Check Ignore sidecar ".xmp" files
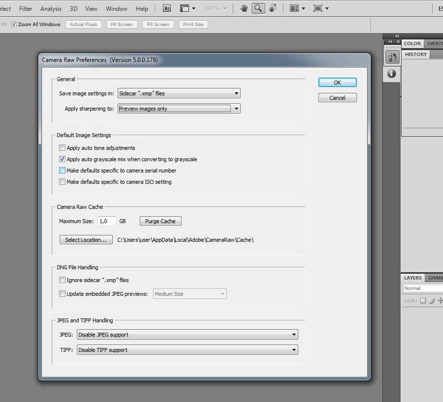 [x=62, y=280]
